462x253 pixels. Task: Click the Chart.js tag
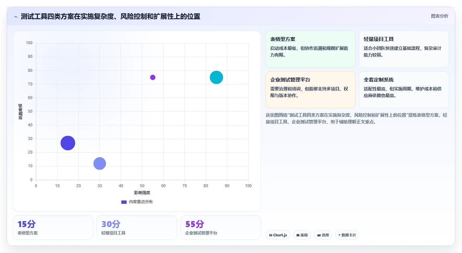278,235
